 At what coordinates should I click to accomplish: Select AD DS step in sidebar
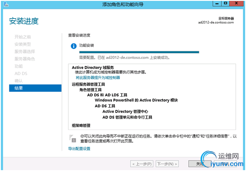[21, 73]
